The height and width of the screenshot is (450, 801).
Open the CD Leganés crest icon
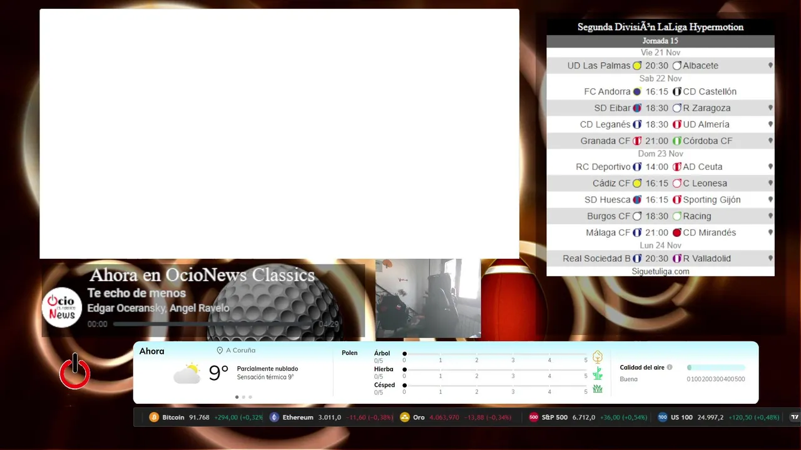pos(637,124)
